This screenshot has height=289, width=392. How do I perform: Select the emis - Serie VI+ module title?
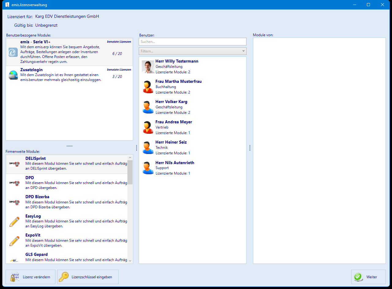(36, 42)
